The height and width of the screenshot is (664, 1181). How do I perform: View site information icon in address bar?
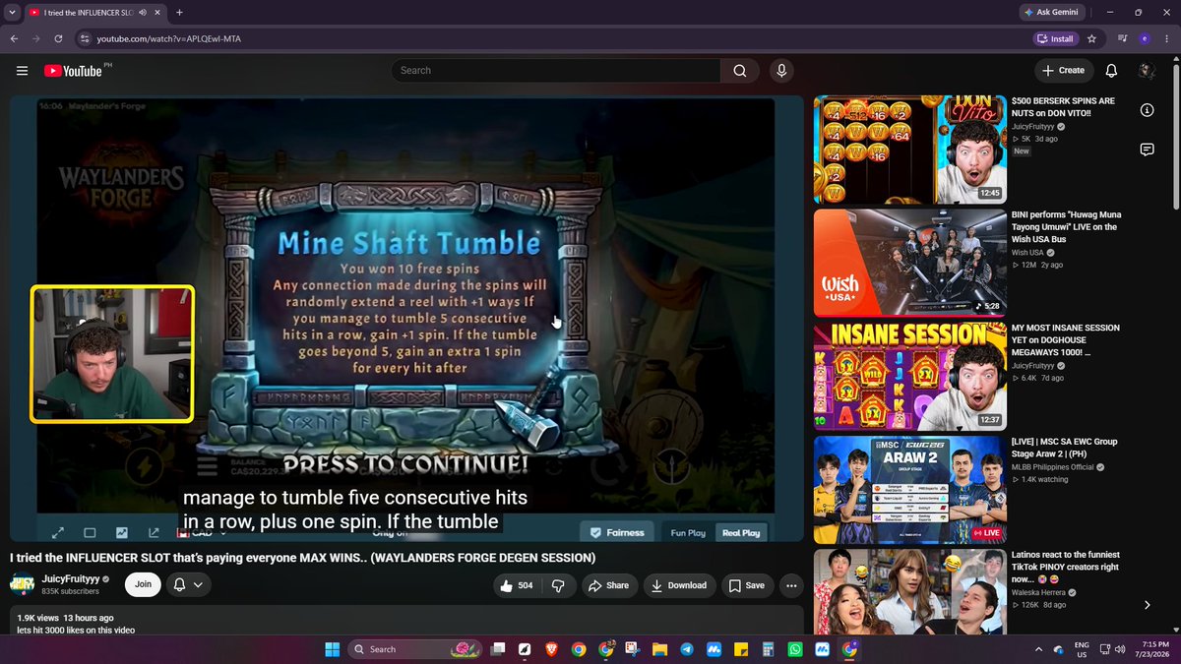coord(85,38)
